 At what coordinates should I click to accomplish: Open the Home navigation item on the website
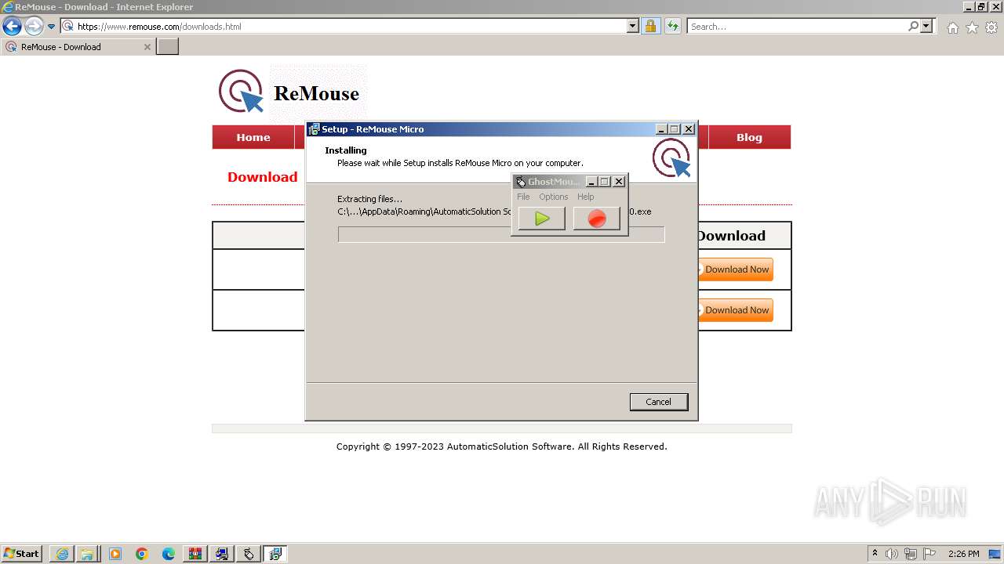253,137
